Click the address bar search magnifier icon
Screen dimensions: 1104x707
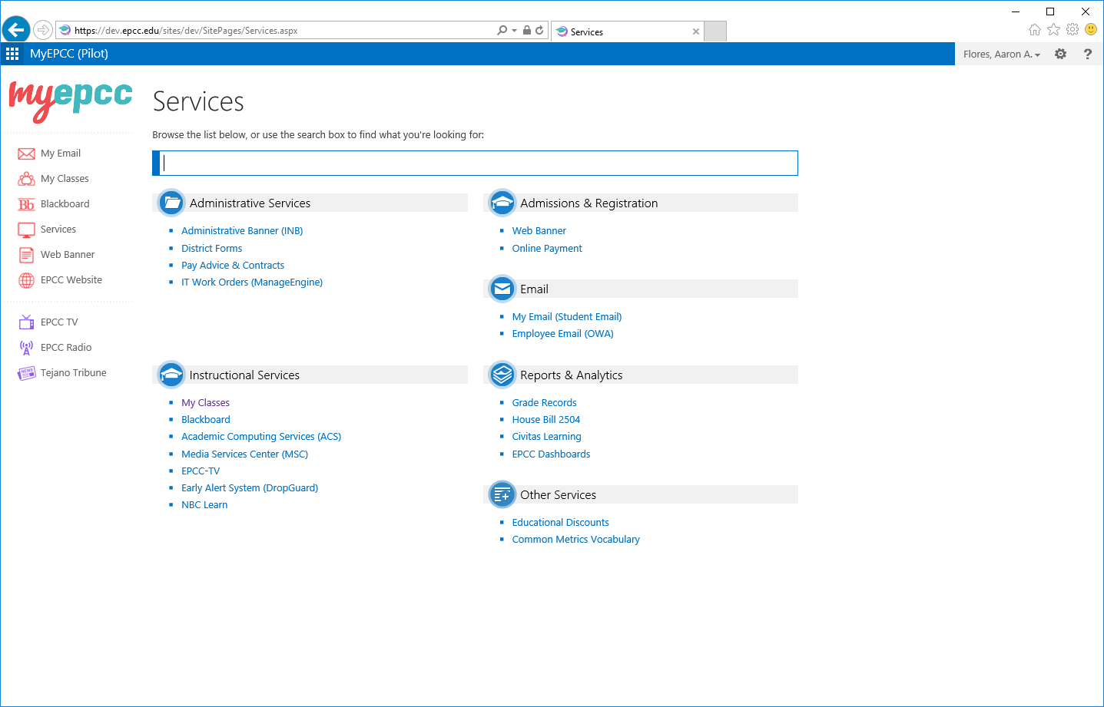point(502,31)
